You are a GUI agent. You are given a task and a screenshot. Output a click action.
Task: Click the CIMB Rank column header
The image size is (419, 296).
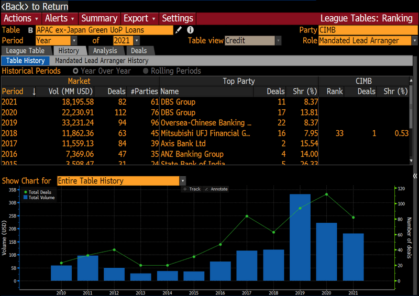coord(335,92)
